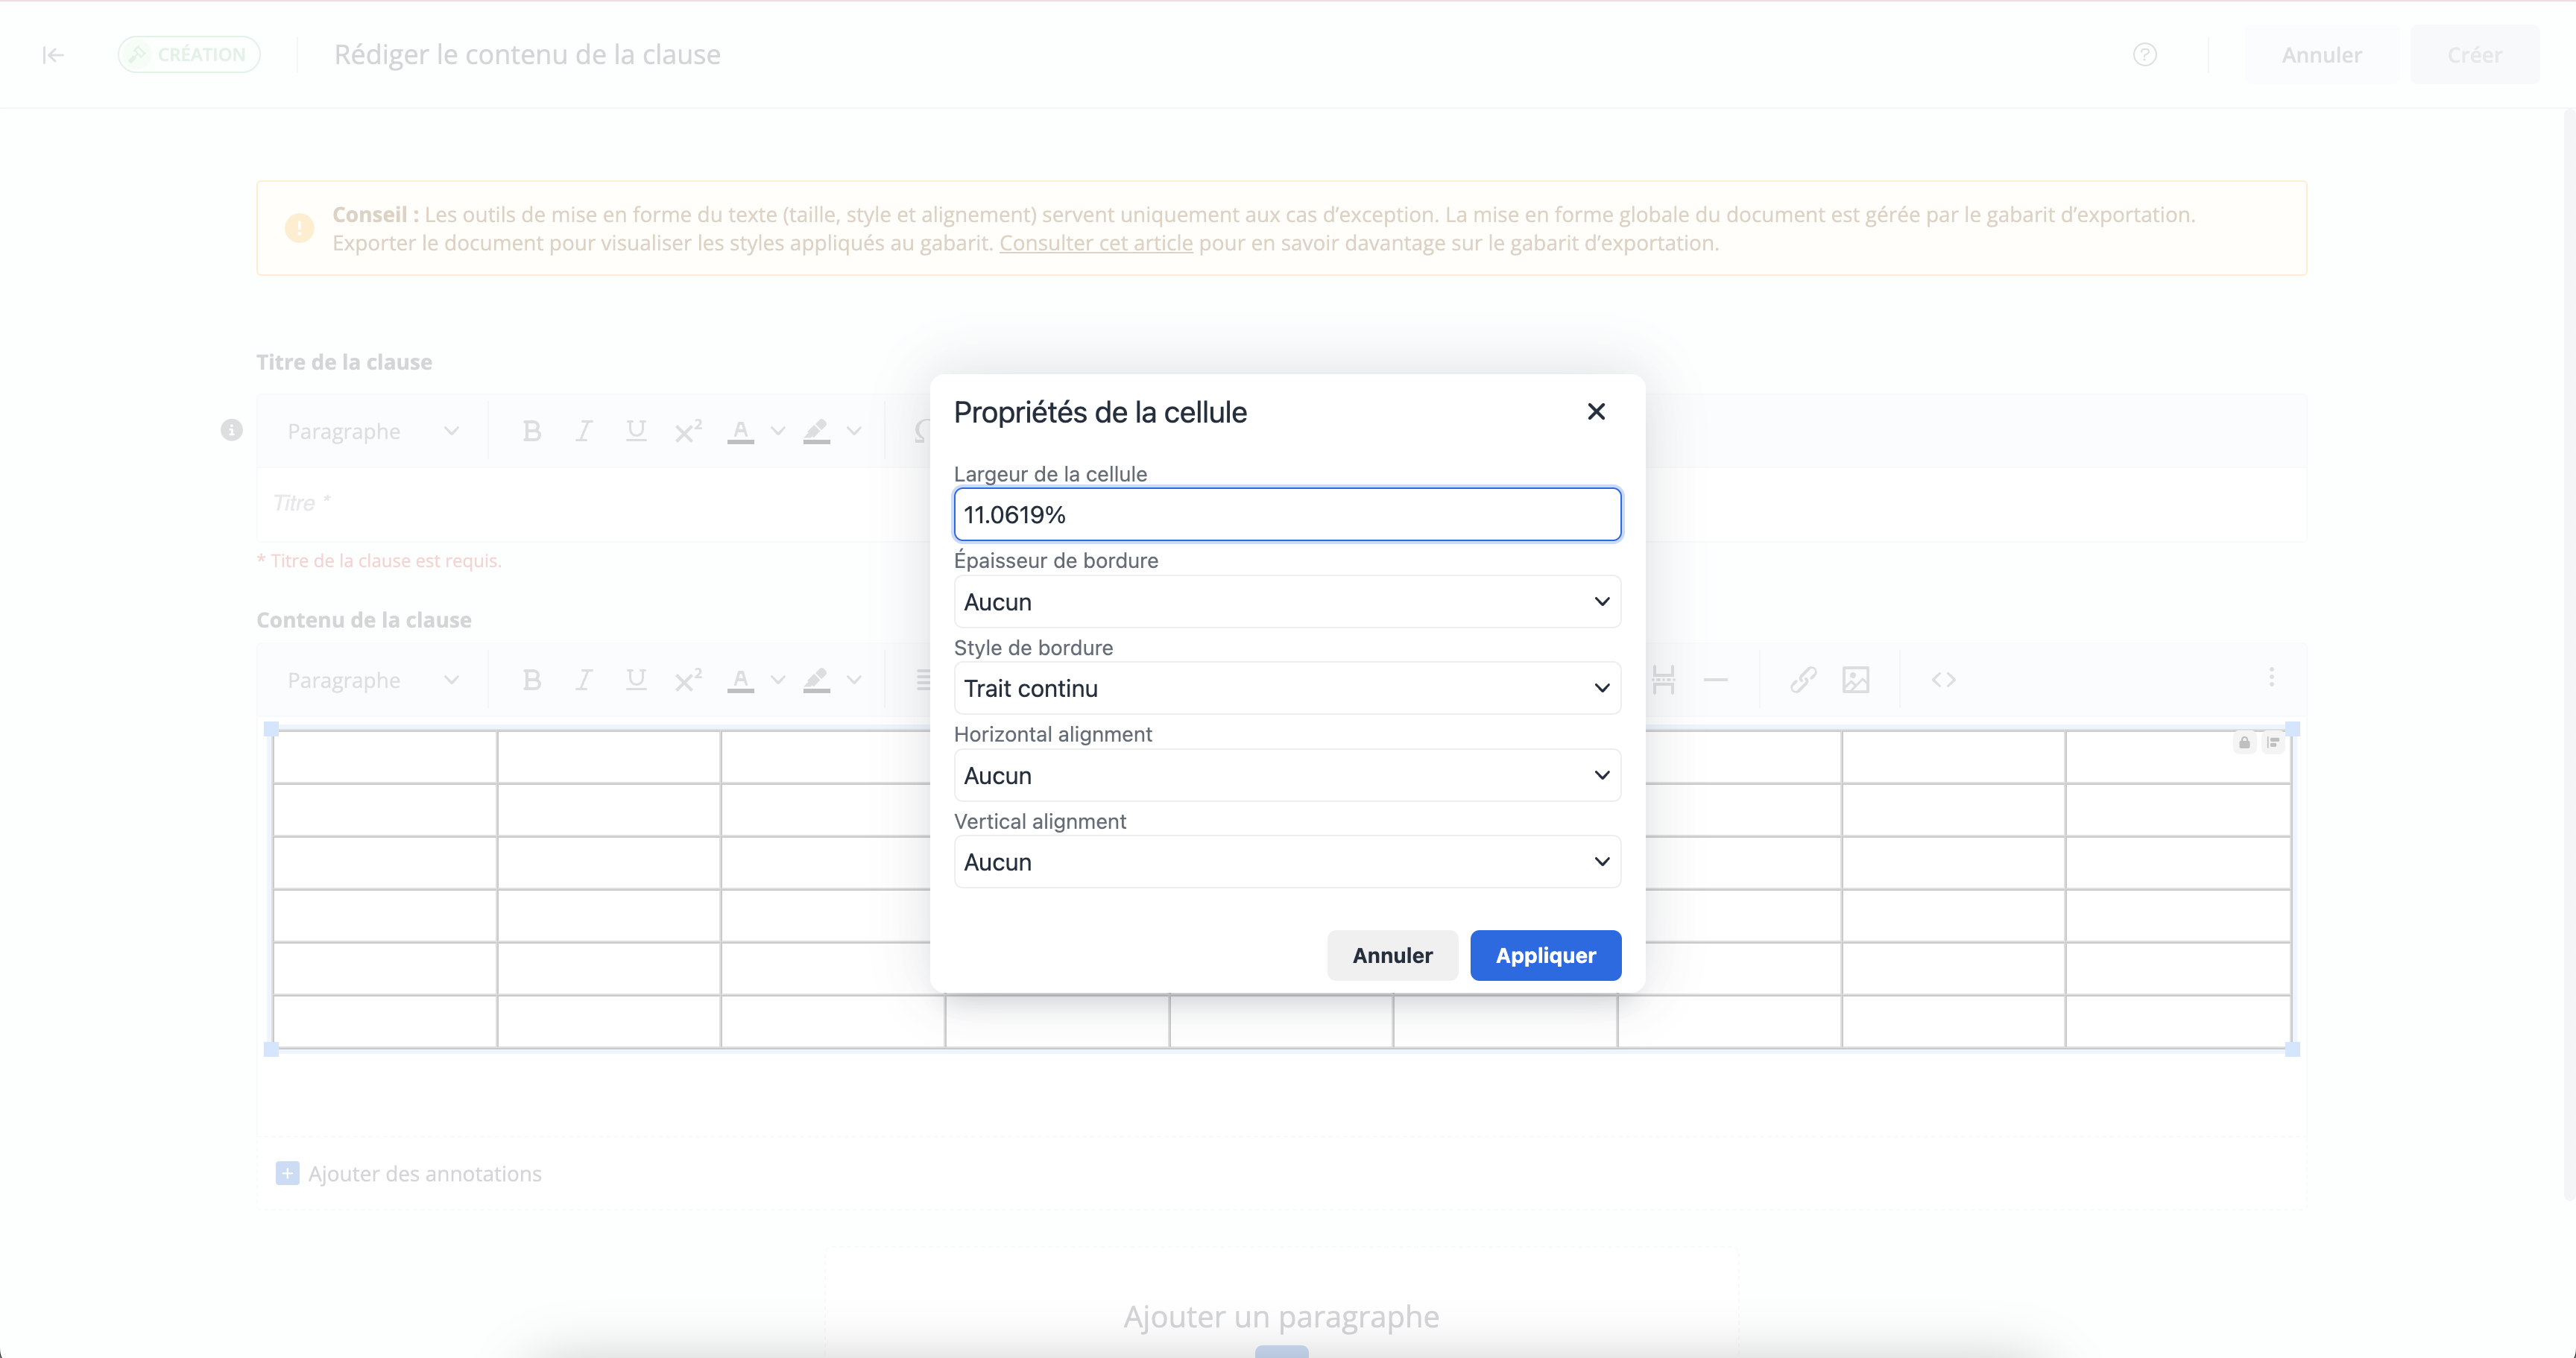The height and width of the screenshot is (1358, 2576).
Task: Open the three-dot overflow menu in the content toolbar
Action: tap(2271, 678)
